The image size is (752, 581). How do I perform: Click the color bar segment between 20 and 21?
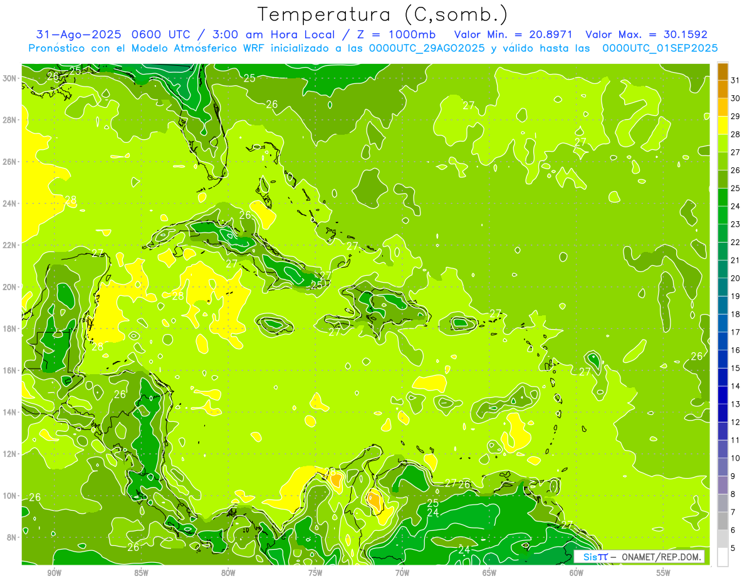[x=723, y=269]
